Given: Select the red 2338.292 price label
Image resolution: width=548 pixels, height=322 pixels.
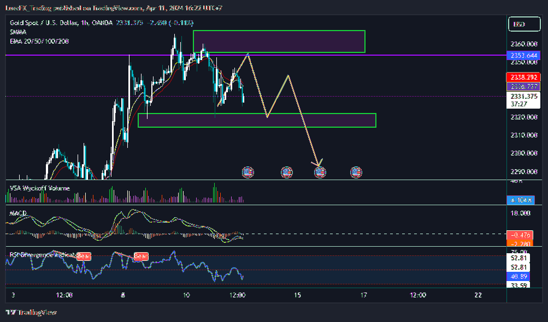Looking at the screenshot, I should (x=523, y=77).
